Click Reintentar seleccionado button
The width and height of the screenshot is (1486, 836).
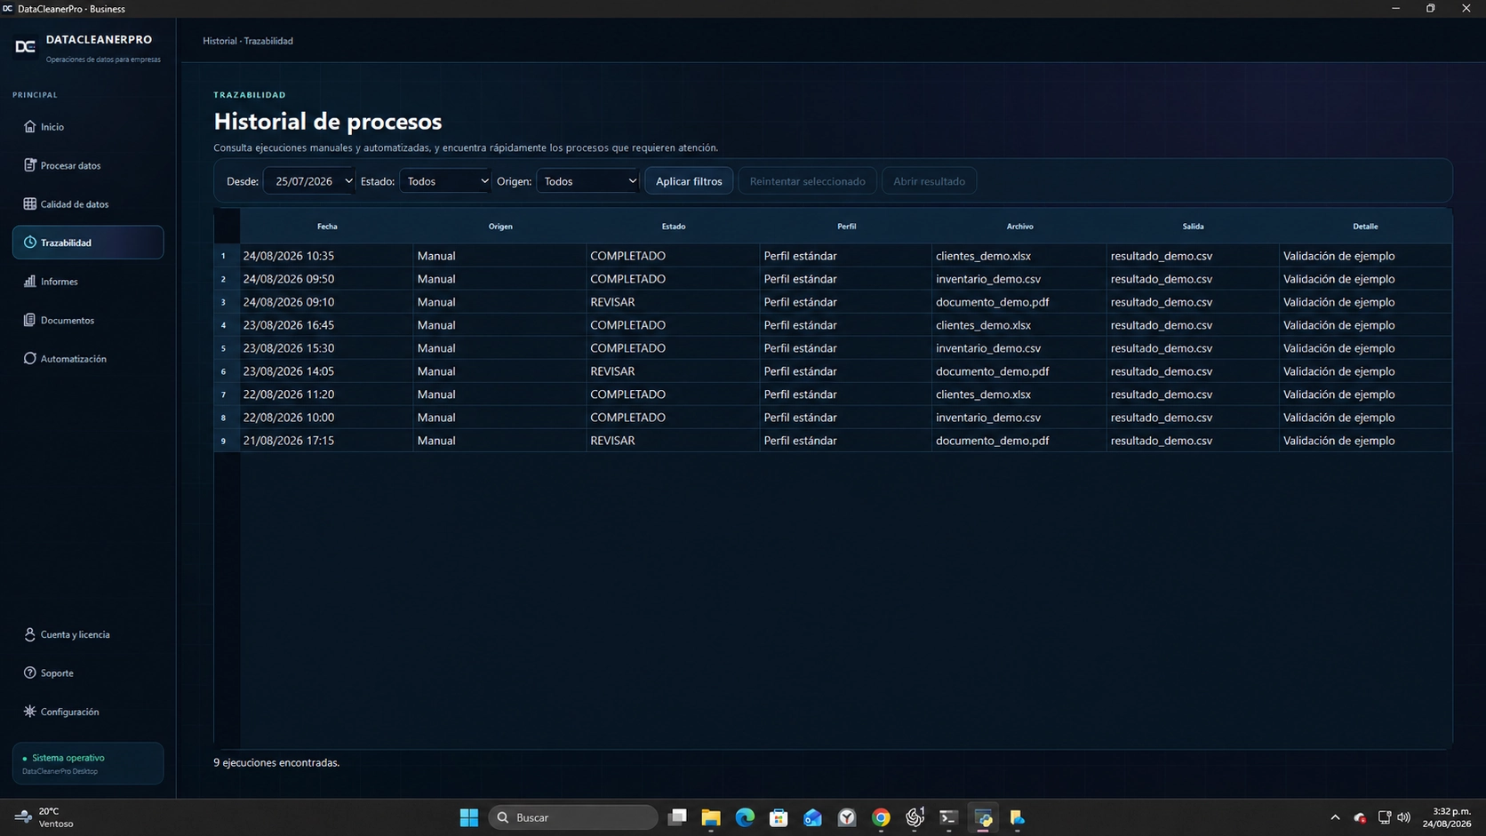tap(807, 181)
